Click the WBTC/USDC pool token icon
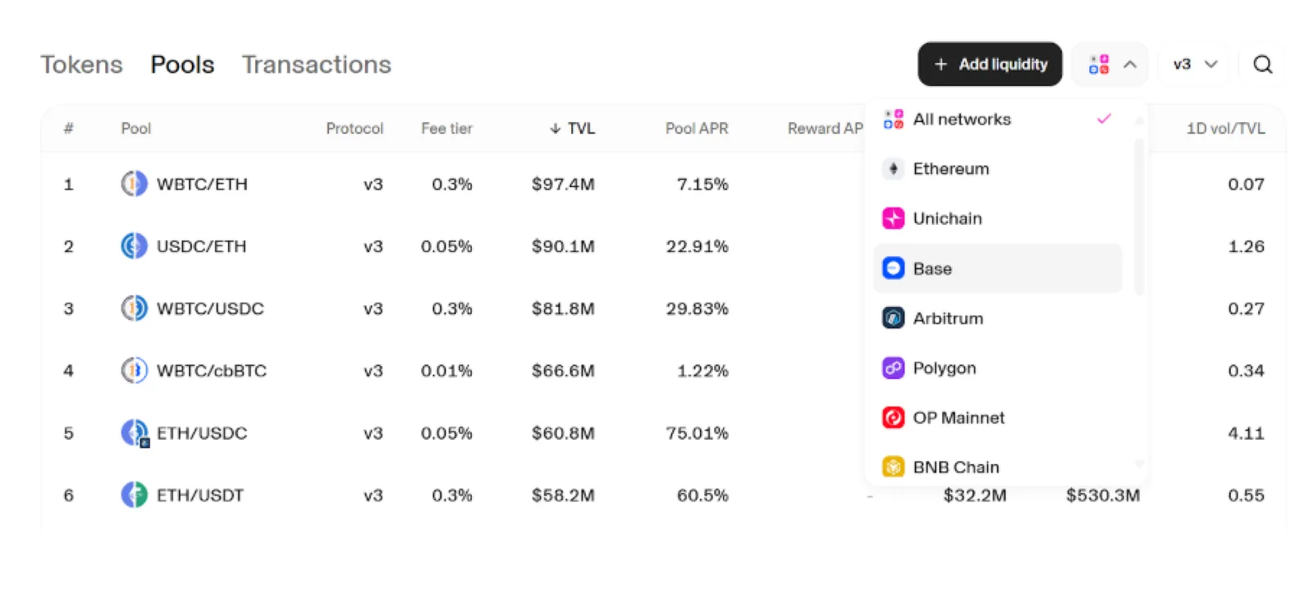Viewport: 1313px width, 594px height. (134, 308)
